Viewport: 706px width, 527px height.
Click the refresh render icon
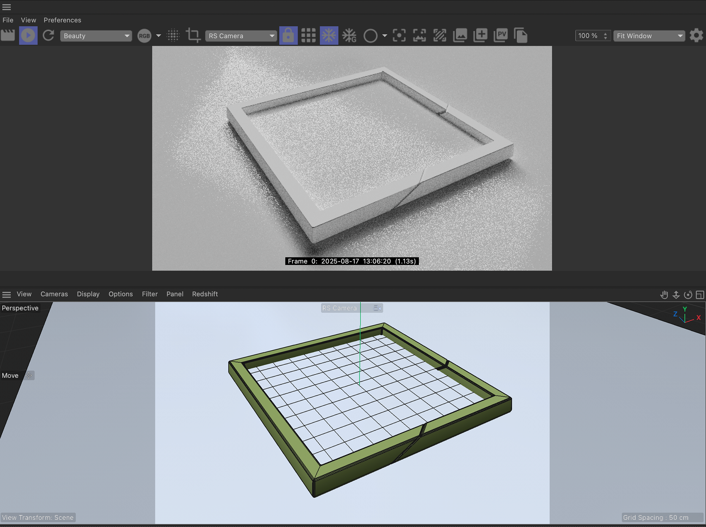coord(48,36)
